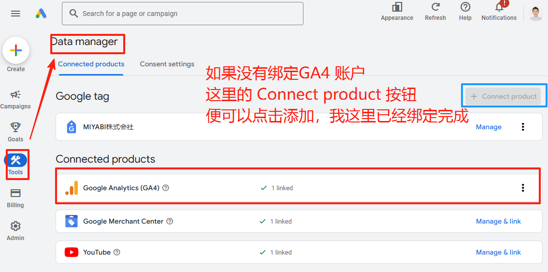Click Manage link for MIYABI tag
The width and height of the screenshot is (548, 272).
pos(489,127)
